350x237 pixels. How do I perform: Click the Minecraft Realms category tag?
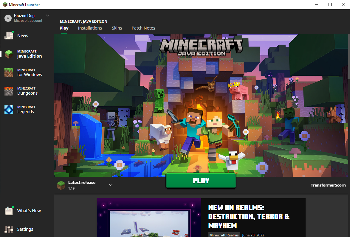(x=224, y=235)
